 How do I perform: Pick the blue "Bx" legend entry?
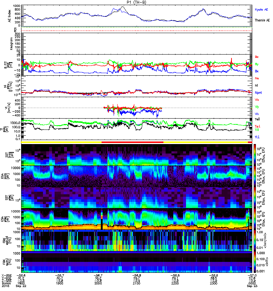(x=257, y=71)
